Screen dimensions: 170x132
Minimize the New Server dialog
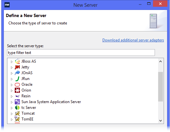tap(140, 4)
